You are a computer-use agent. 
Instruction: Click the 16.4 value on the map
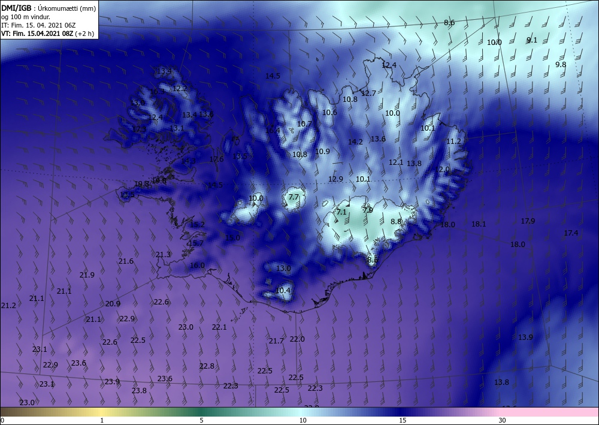click(273, 130)
